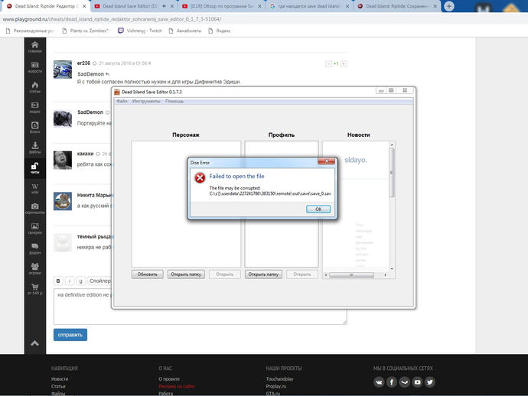
Task: Click Открыть папку under Персонаж list
Action: [186, 274]
